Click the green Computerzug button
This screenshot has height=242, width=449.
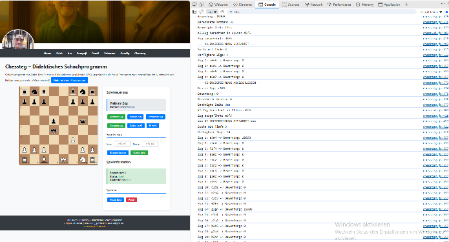tap(116, 126)
